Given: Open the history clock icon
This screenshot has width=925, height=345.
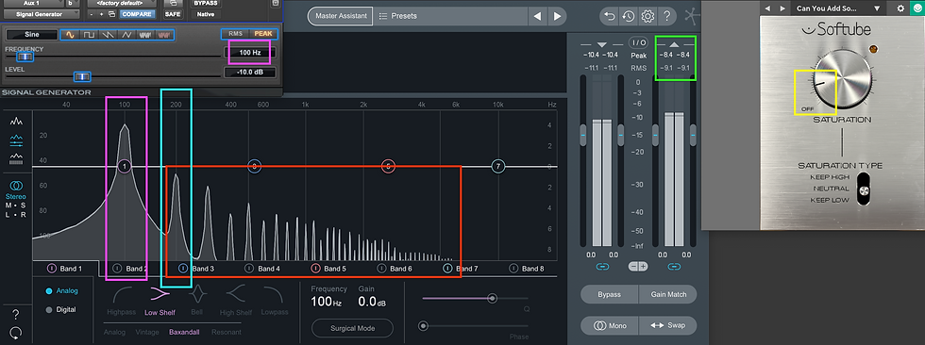Looking at the screenshot, I should tap(629, 16).
